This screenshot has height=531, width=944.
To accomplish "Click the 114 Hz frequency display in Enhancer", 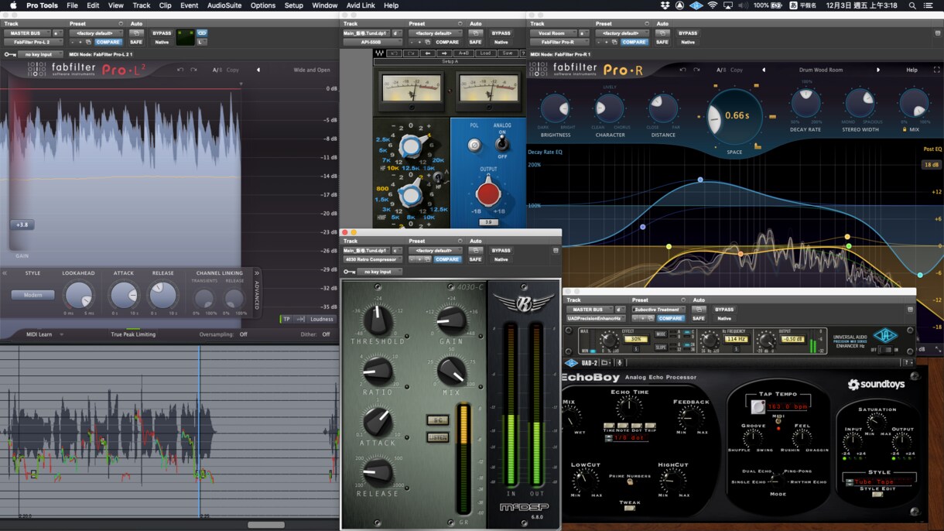I will (736, 339).
